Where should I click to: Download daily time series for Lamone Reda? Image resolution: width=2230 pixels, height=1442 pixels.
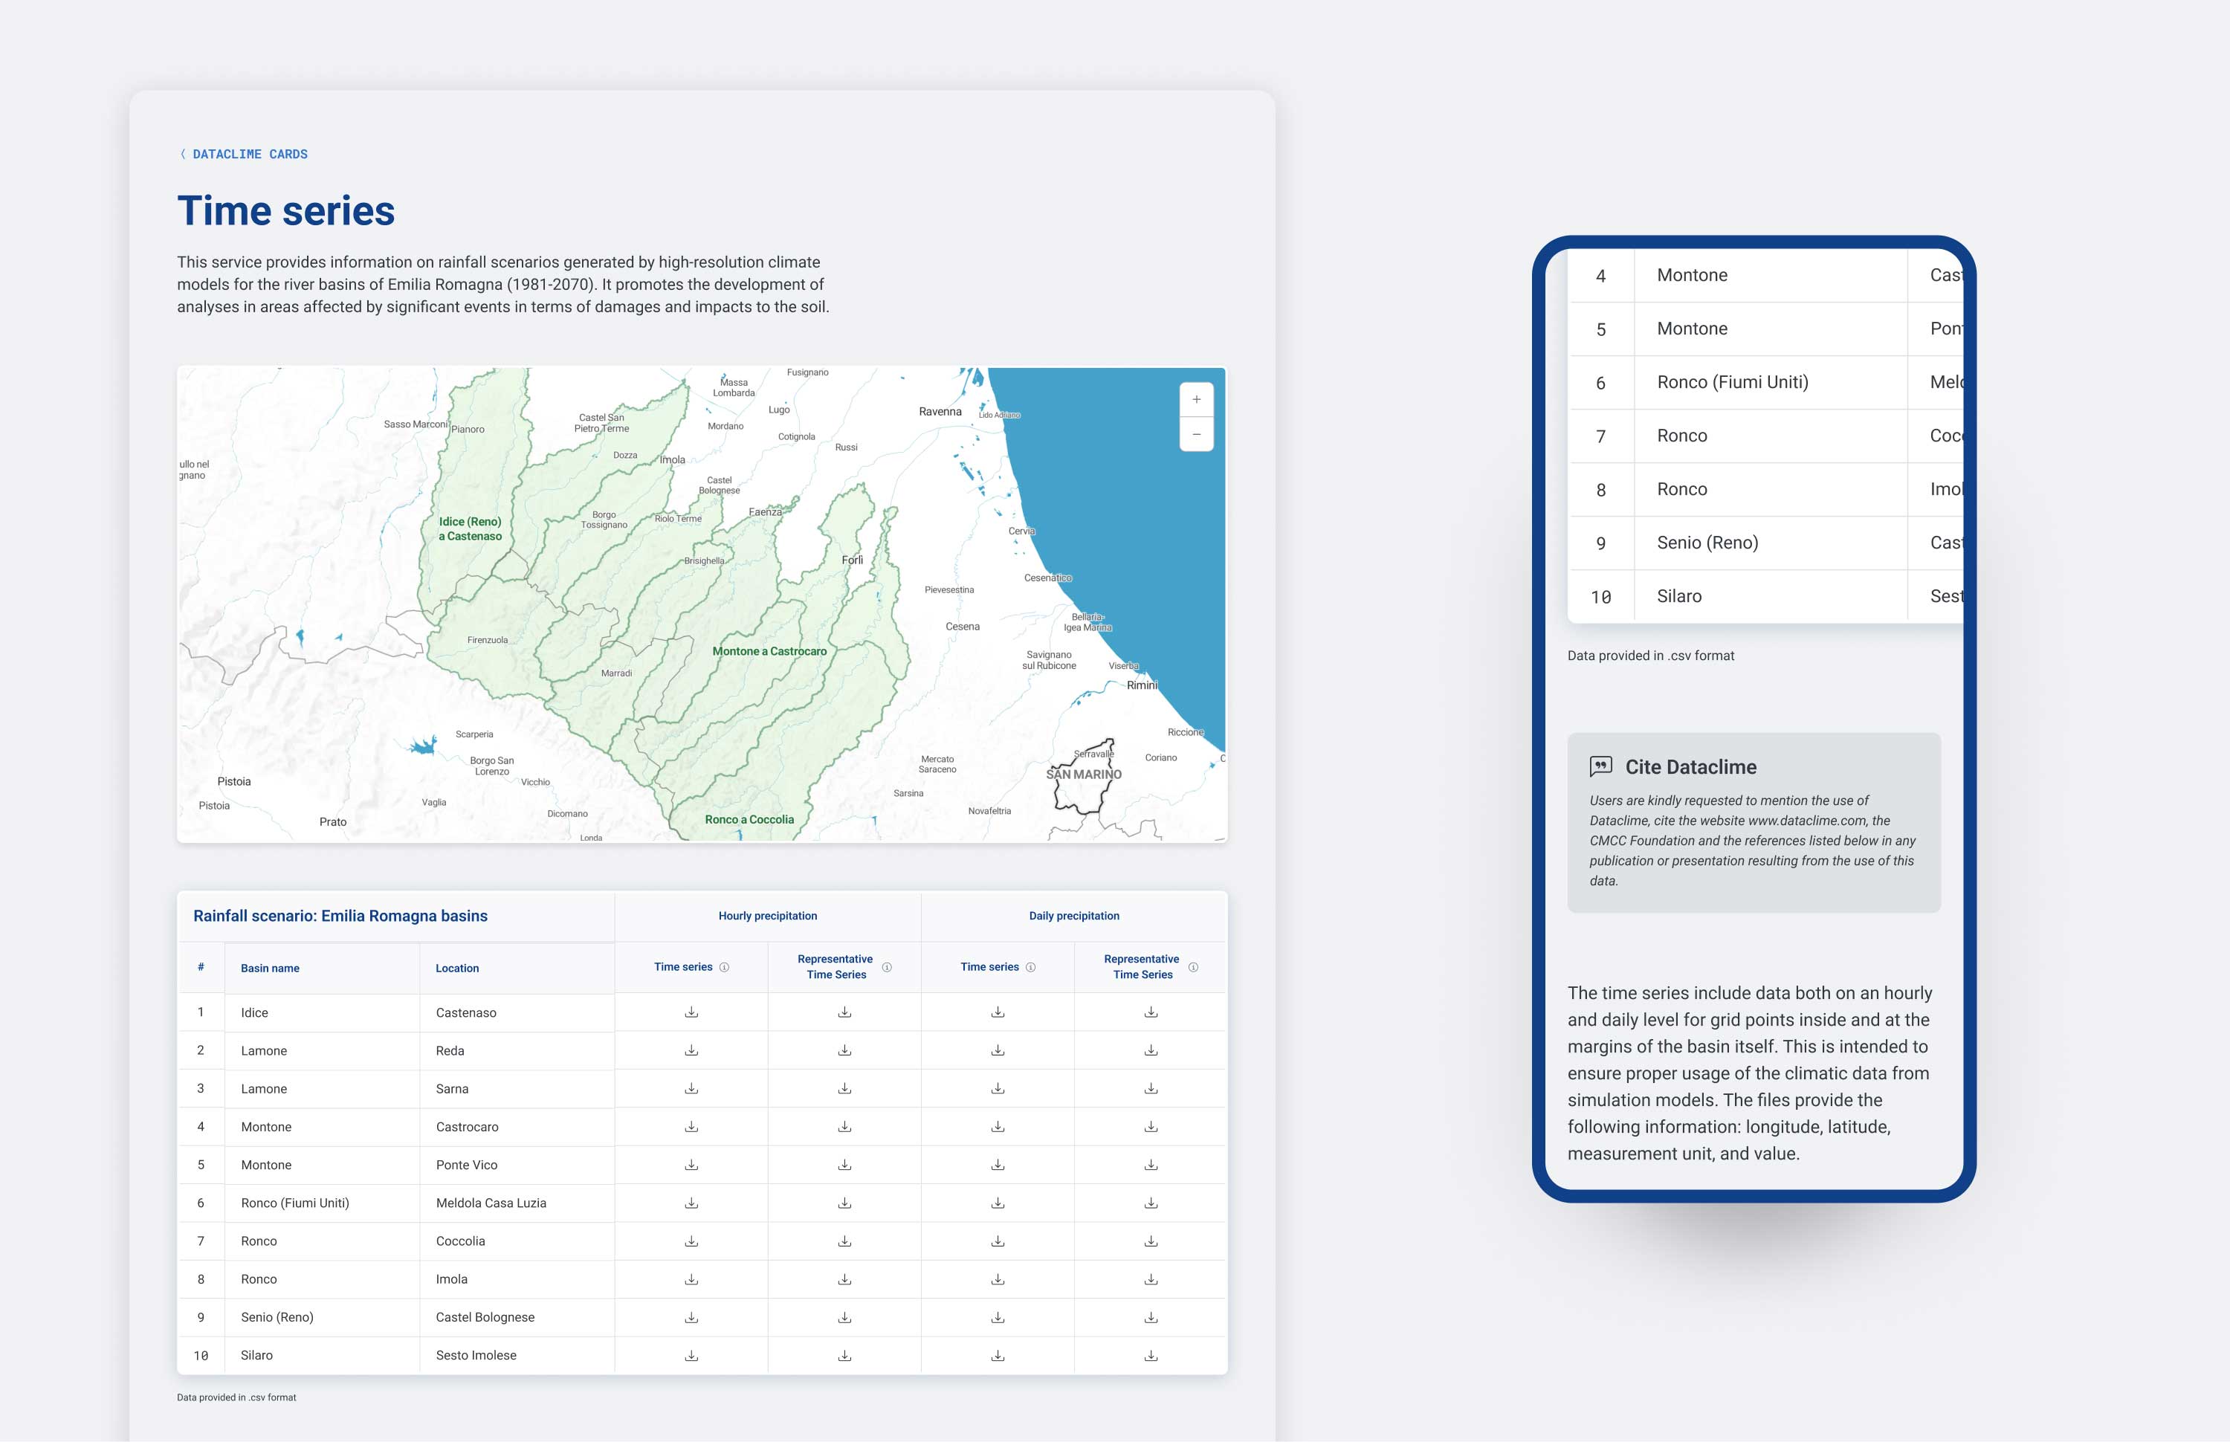point(997,1050)
